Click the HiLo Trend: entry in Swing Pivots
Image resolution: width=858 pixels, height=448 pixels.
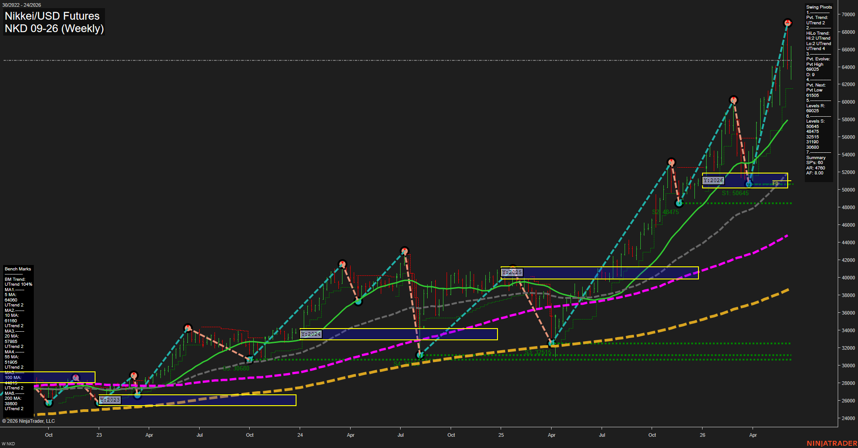817,33
